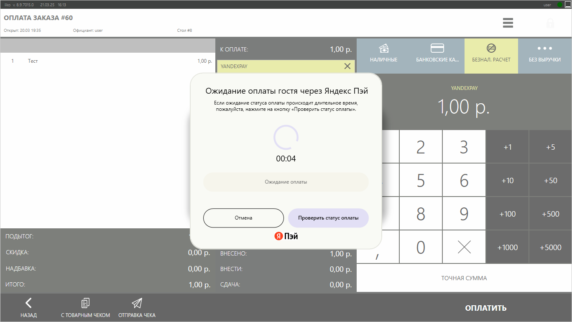Viewport: 572px width, 322px height.
Task: Click the YANDEXPAY 1,00 р. amount display
Action: pos(464,107)
